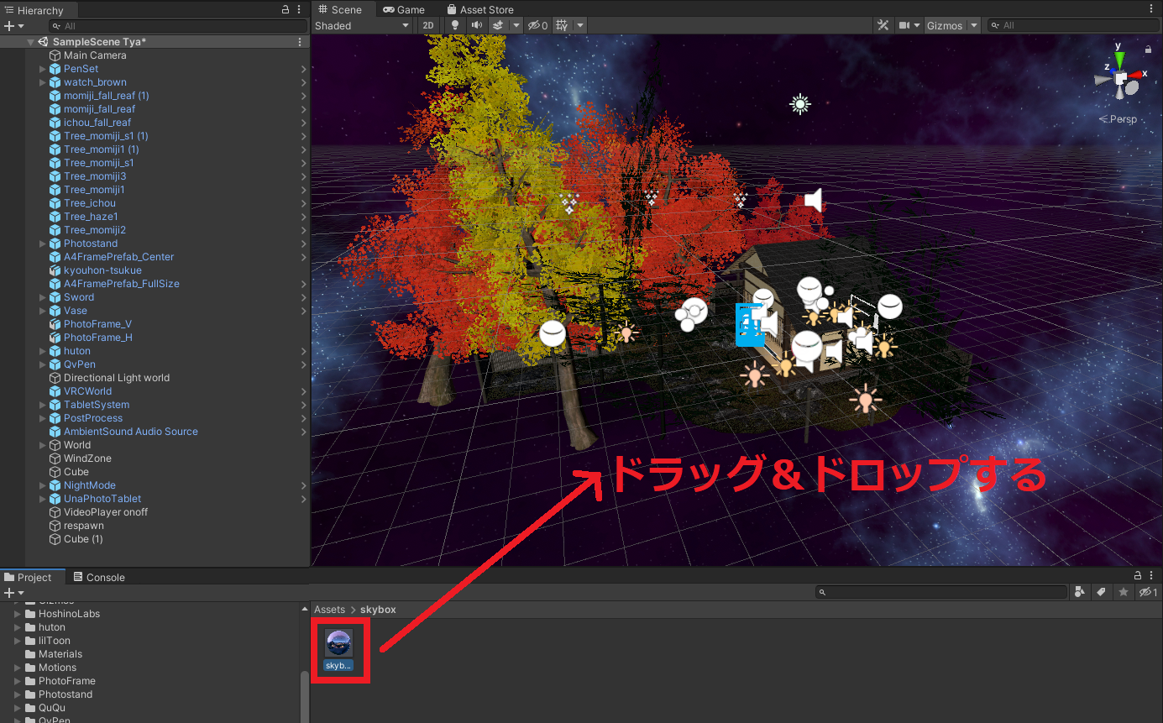Viewport: 1163px width, 723px height.
Task: Toggle scene lighting in the Scene toolbar
Action: (x=454, y=25)
